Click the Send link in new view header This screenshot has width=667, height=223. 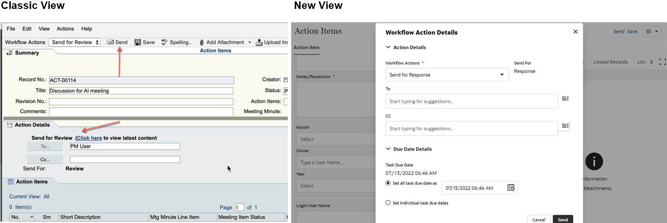pos(619,32)
